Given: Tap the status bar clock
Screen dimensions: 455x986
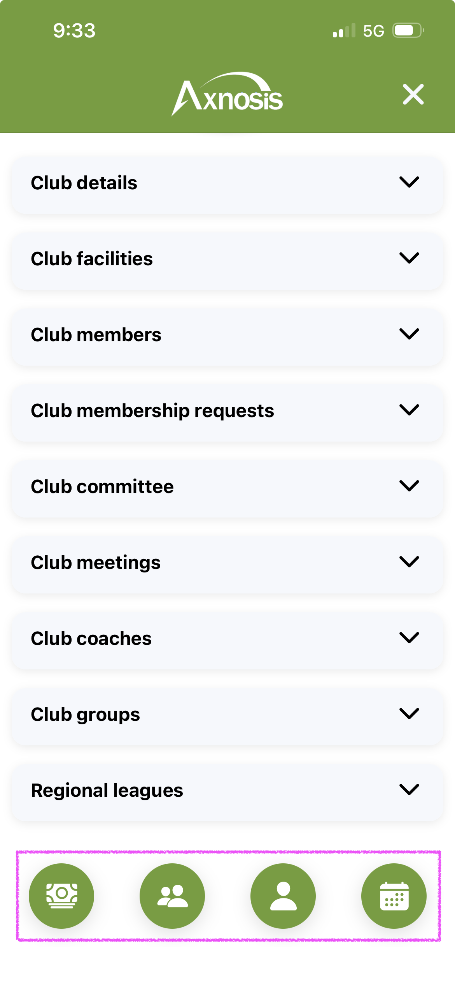Looking at the screenshot, I should 74,30.
